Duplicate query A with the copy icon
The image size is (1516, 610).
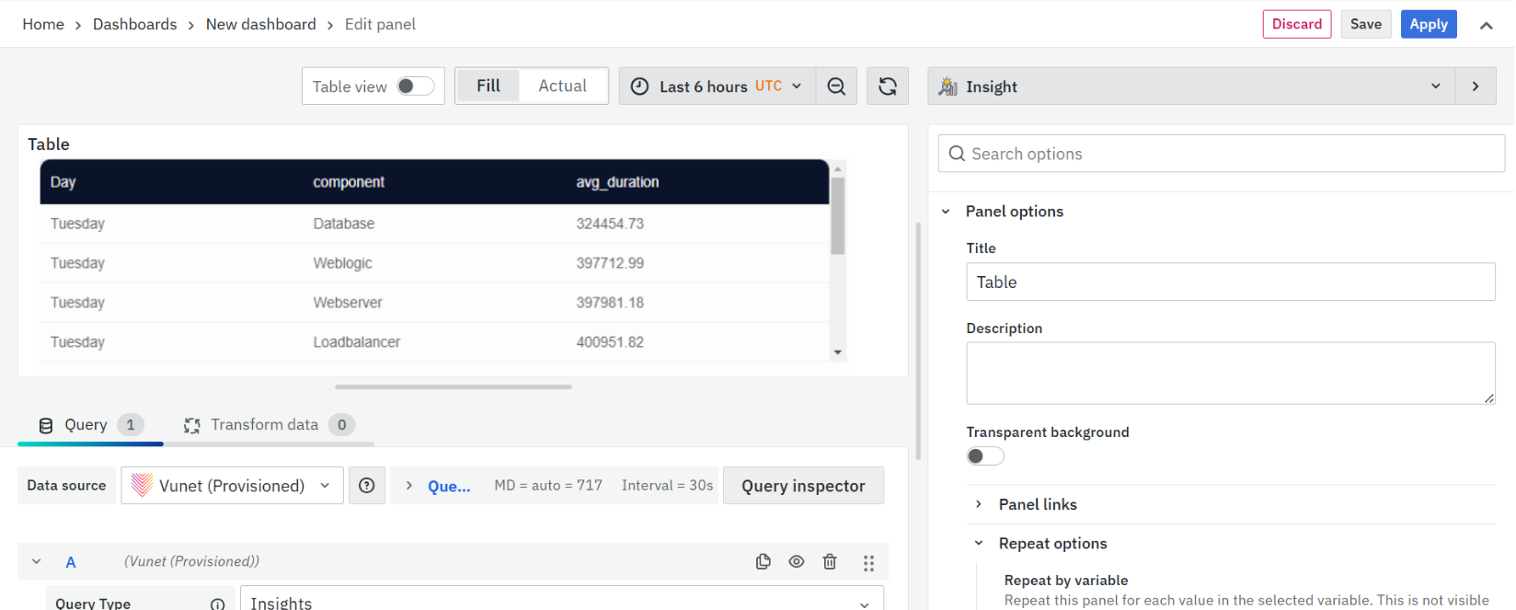click(764, 562)
